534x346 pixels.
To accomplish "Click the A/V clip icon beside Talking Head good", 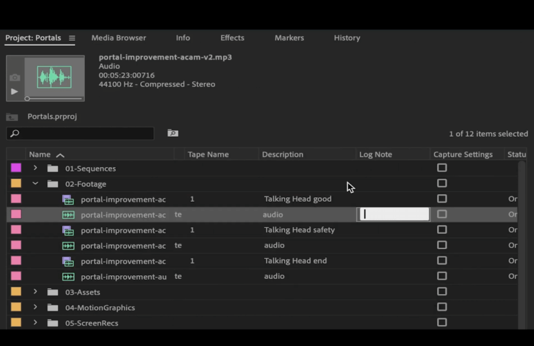I will pyautogui.click(x=68, y=199).
